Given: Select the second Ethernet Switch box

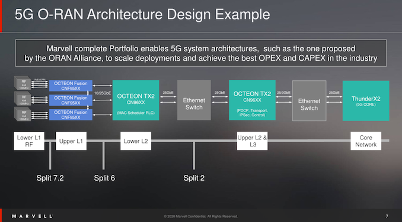Looking at the screenshot, I should [309, 100].
